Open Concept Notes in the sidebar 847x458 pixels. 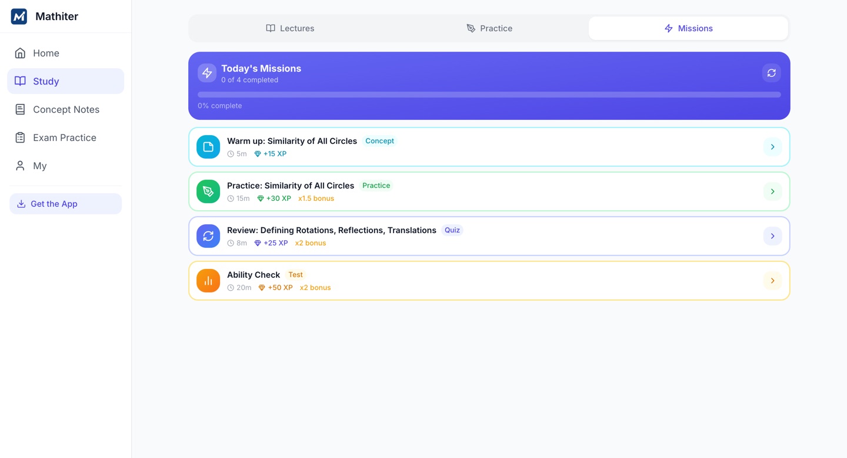(65, 109)
